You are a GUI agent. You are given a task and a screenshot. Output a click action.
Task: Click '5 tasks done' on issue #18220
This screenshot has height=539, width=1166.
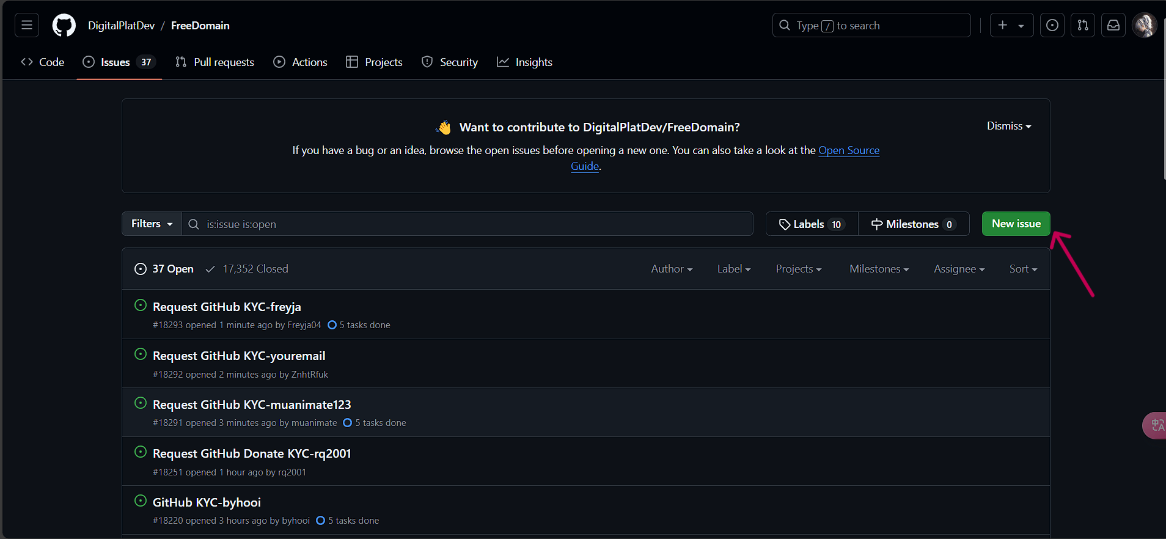pyautogui.click(x=348, y=521)
